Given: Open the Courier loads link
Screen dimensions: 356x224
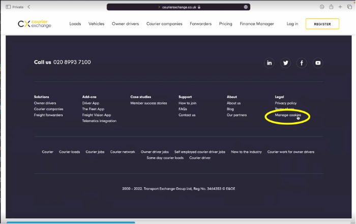Looking at the screenshot, I should click(70, 152).
